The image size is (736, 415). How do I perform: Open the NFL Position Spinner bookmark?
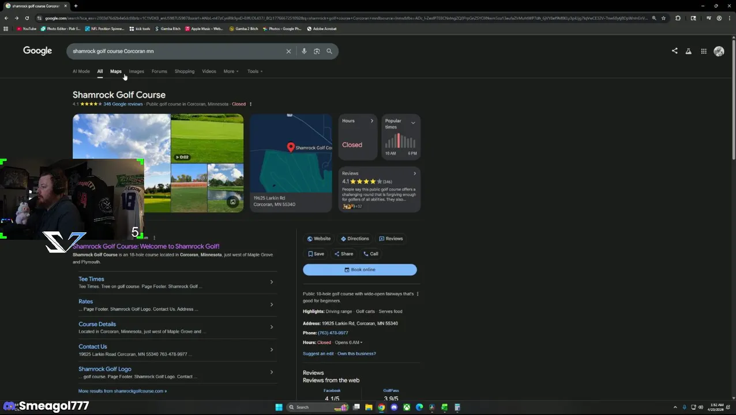104,29
